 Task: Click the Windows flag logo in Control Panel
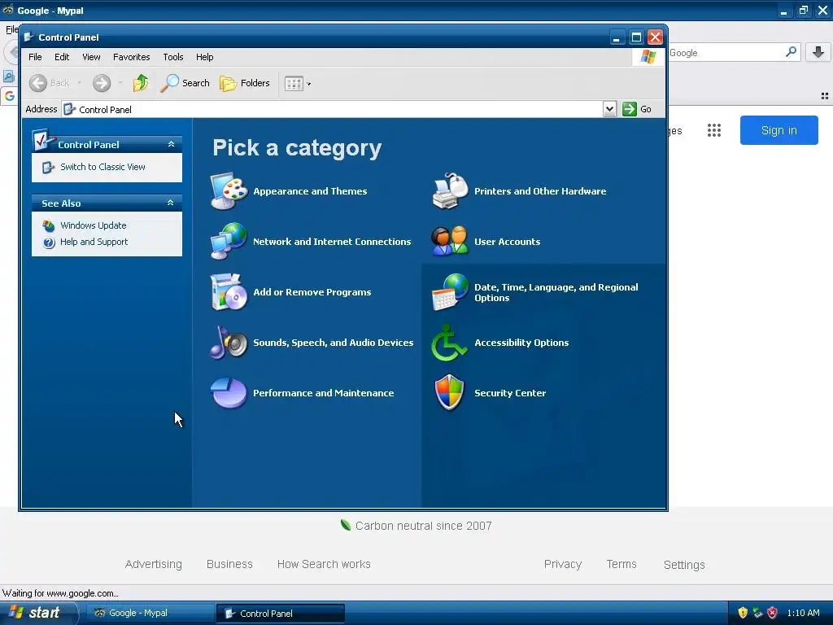pyautogui.click(x=648, y=56)
